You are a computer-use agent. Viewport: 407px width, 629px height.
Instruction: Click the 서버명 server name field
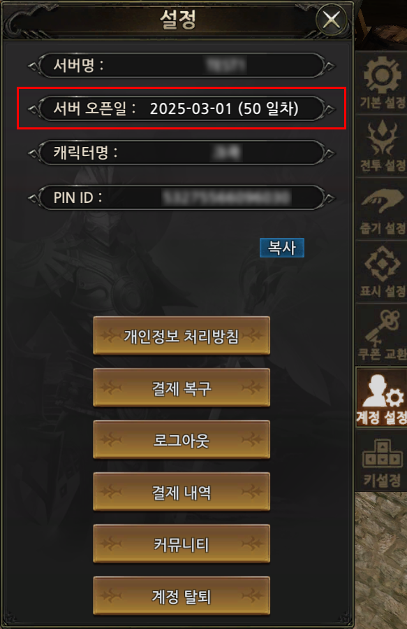coord(182,65)
